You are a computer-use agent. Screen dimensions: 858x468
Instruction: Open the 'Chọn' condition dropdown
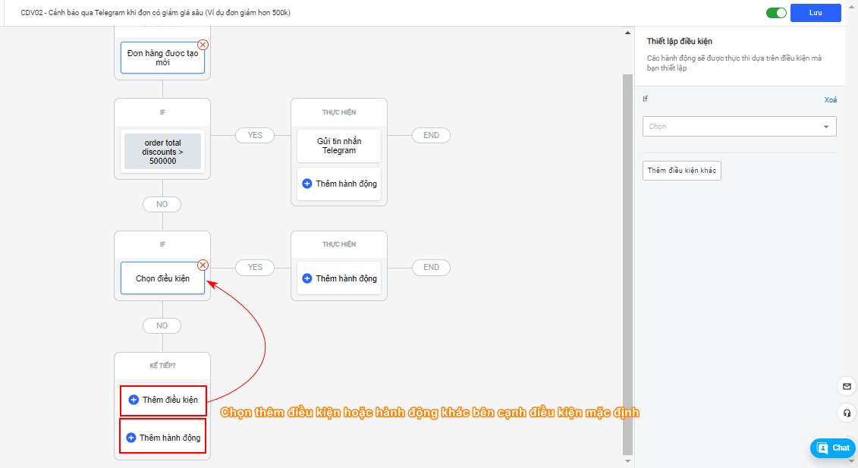[732, 127]
